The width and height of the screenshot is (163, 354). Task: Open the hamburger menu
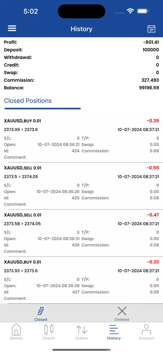pyautogui.click(x=12, y=28)
